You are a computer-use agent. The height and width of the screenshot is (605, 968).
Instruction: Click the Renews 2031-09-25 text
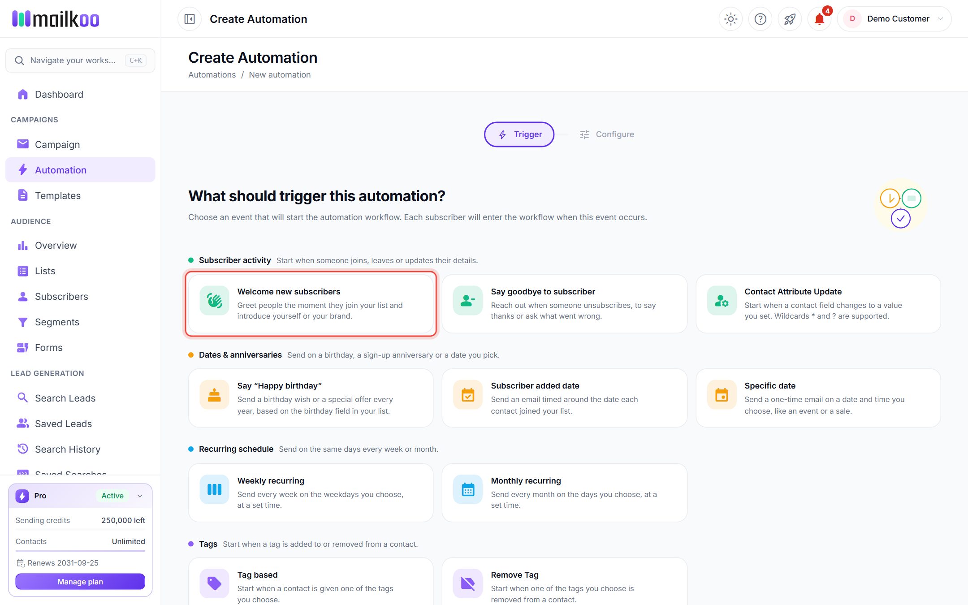click(63, 563)
